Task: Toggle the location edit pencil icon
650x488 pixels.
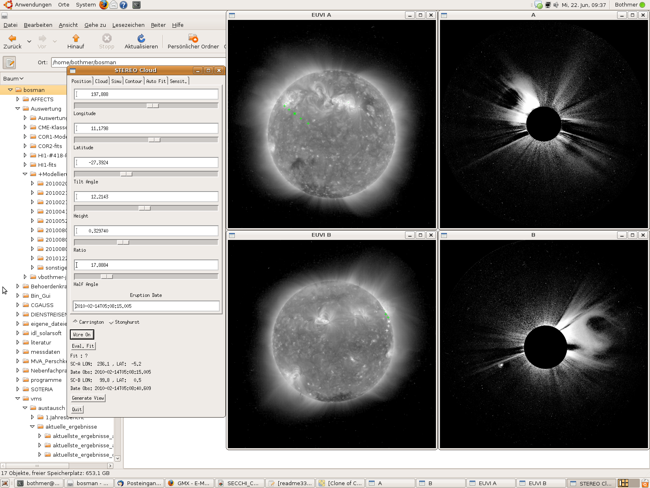Action: click(x=9, y=63)
